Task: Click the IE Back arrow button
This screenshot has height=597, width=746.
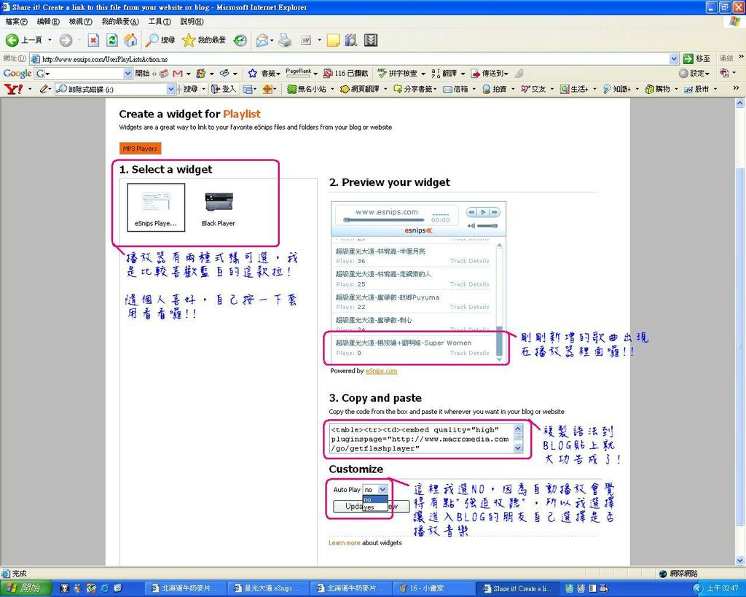Action: (x=12, y=41)
